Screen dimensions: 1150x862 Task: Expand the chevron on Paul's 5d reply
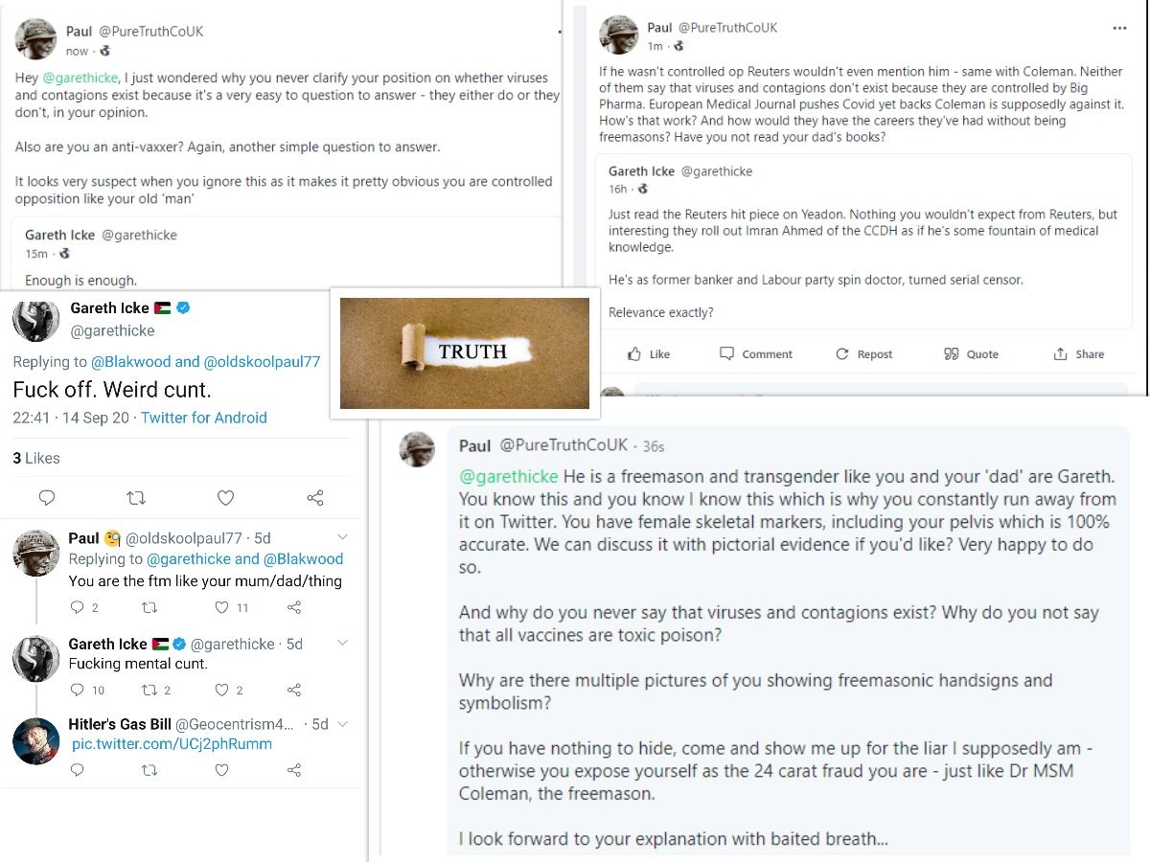(342, 537)
